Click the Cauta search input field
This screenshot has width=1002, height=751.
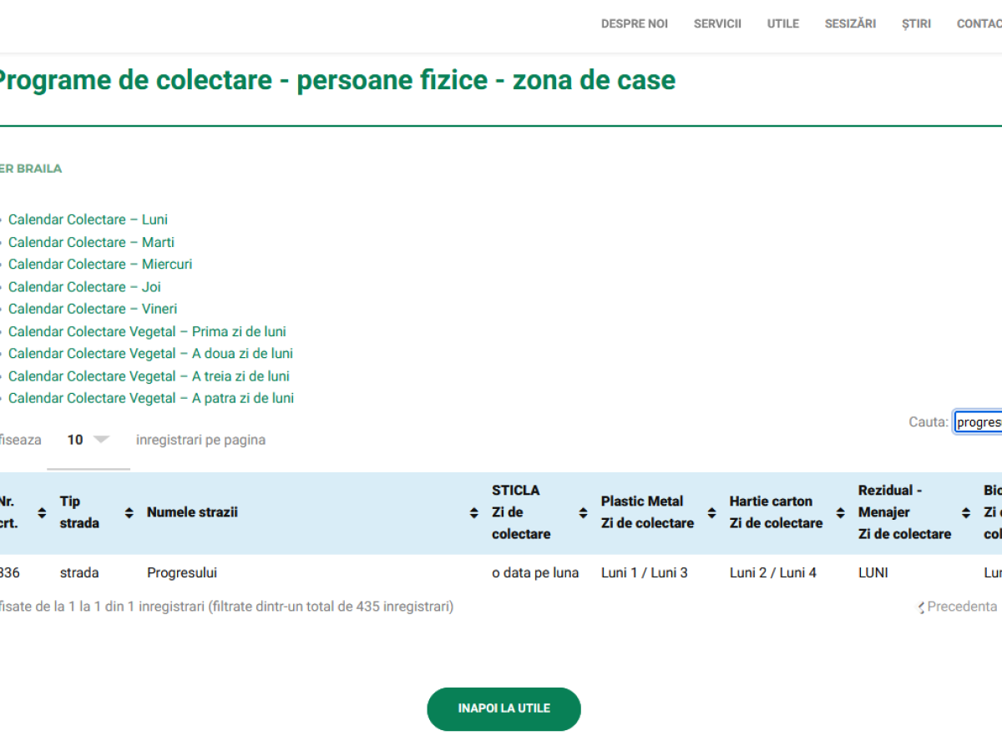(979, 422)
